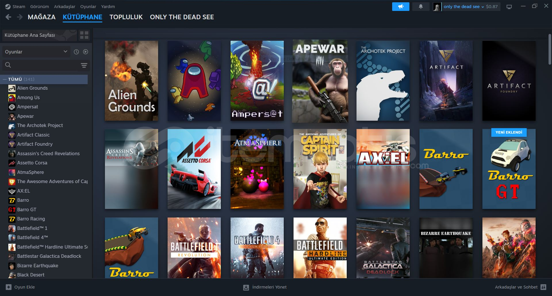Open the Steam menu
552x296 pixels.
(x=19, y=7)
